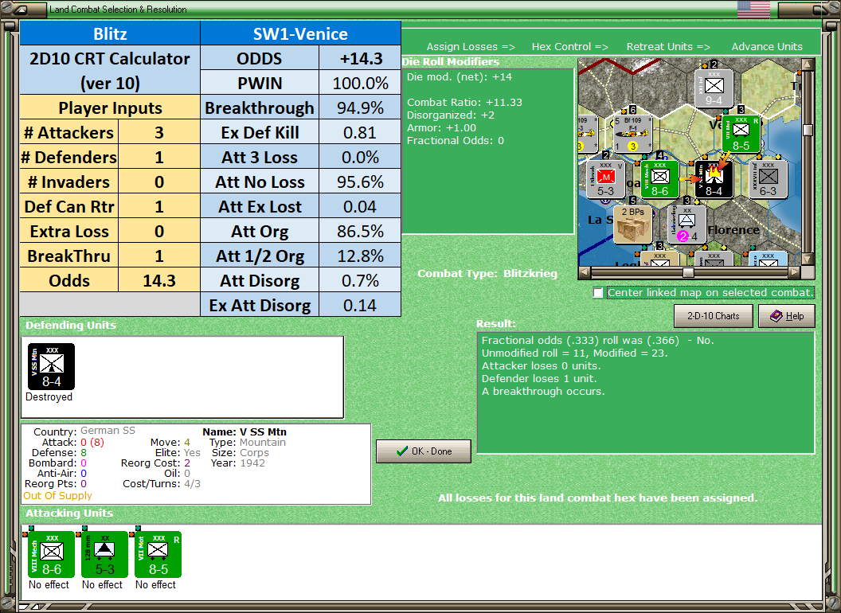Image resolution: width=841 pixels, height=613 pixels.
Task: Select the Bf 109 F-1 aircraft counter
Action: pos(633,134)
